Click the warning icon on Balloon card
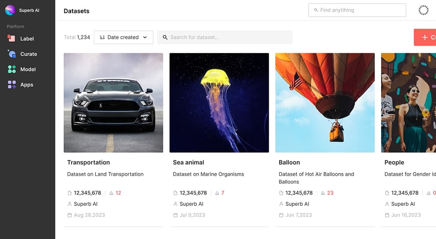The image size is (436, 239). [x=323, y=193]
